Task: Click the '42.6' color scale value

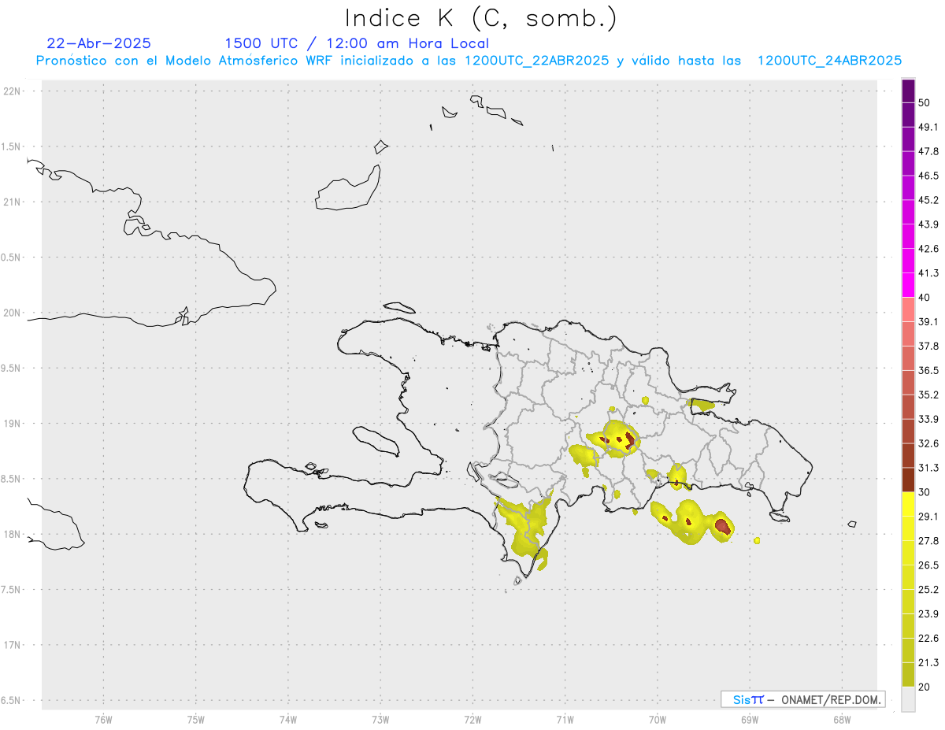Action: pyautogui.click(x=928, y=249)
